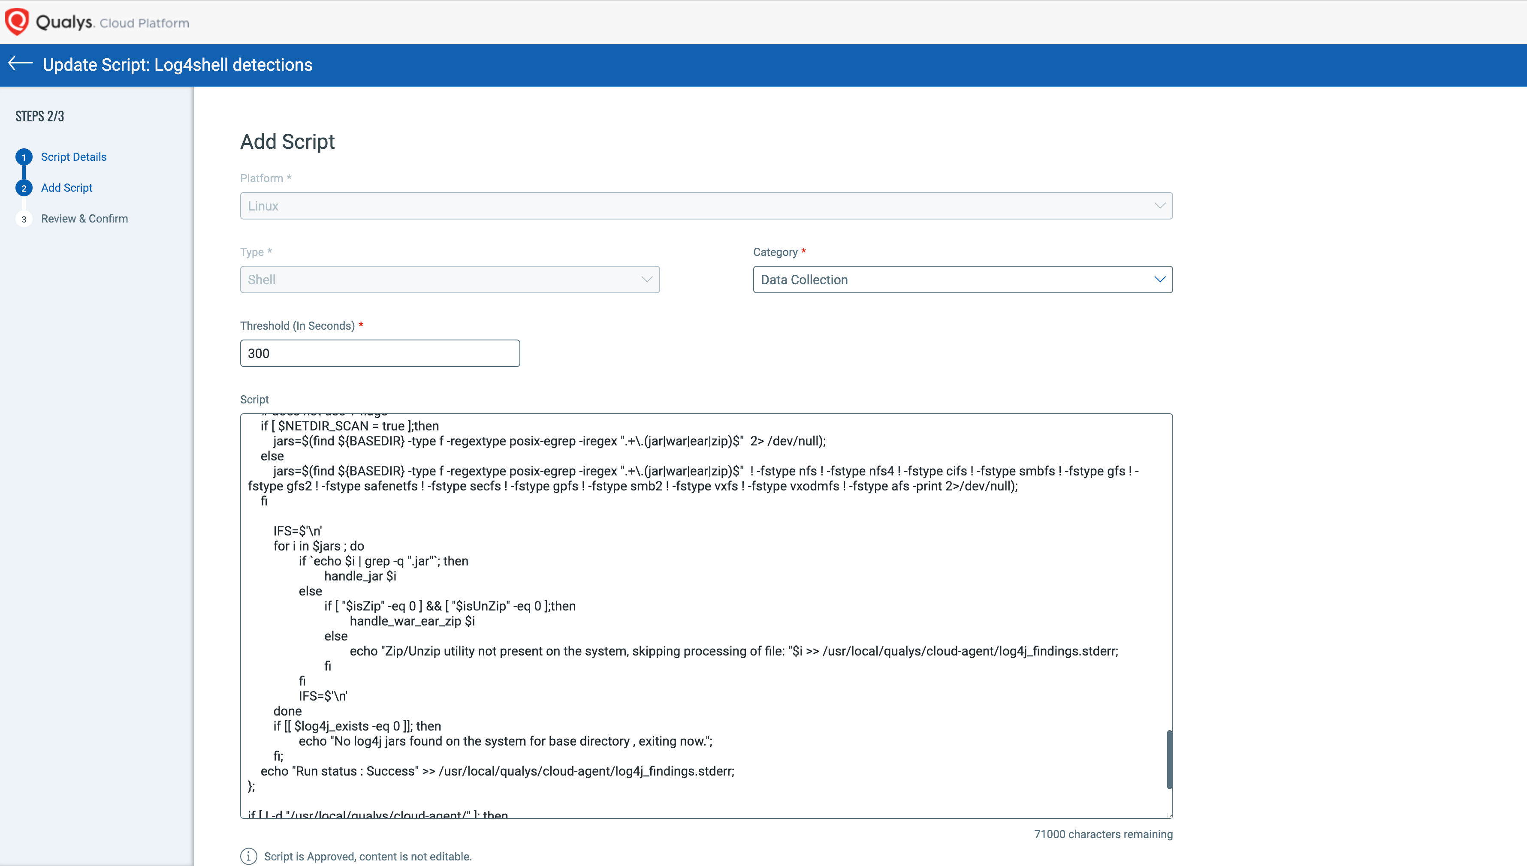
Task: Click 'Script is Approved, content is not editable' text
Action: [x=368, y=857]
